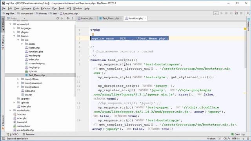Open the Favorites tool window
This screenshot has height=141, width=251.
3,122
